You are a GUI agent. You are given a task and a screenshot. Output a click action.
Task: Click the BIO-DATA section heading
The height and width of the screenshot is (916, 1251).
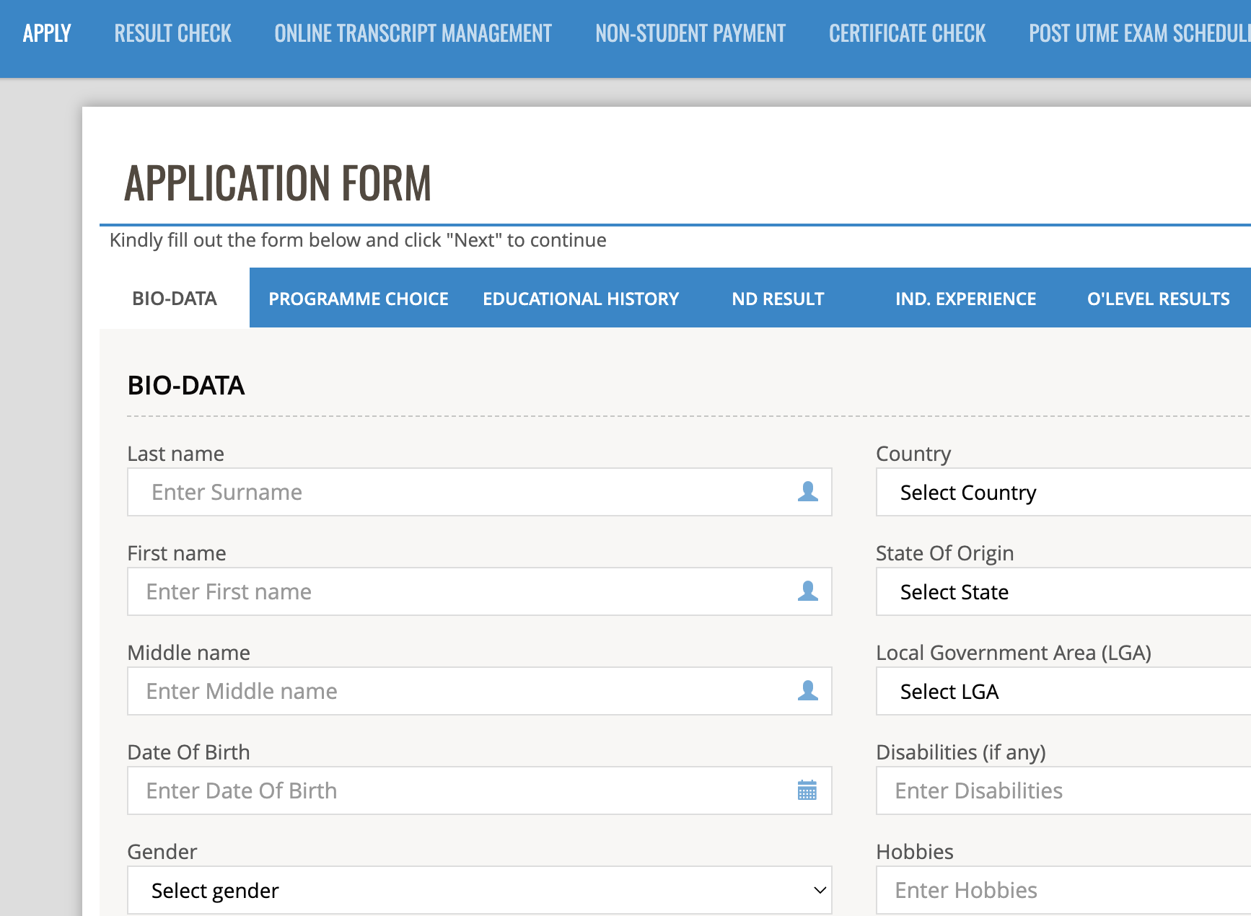click(186, 385)
